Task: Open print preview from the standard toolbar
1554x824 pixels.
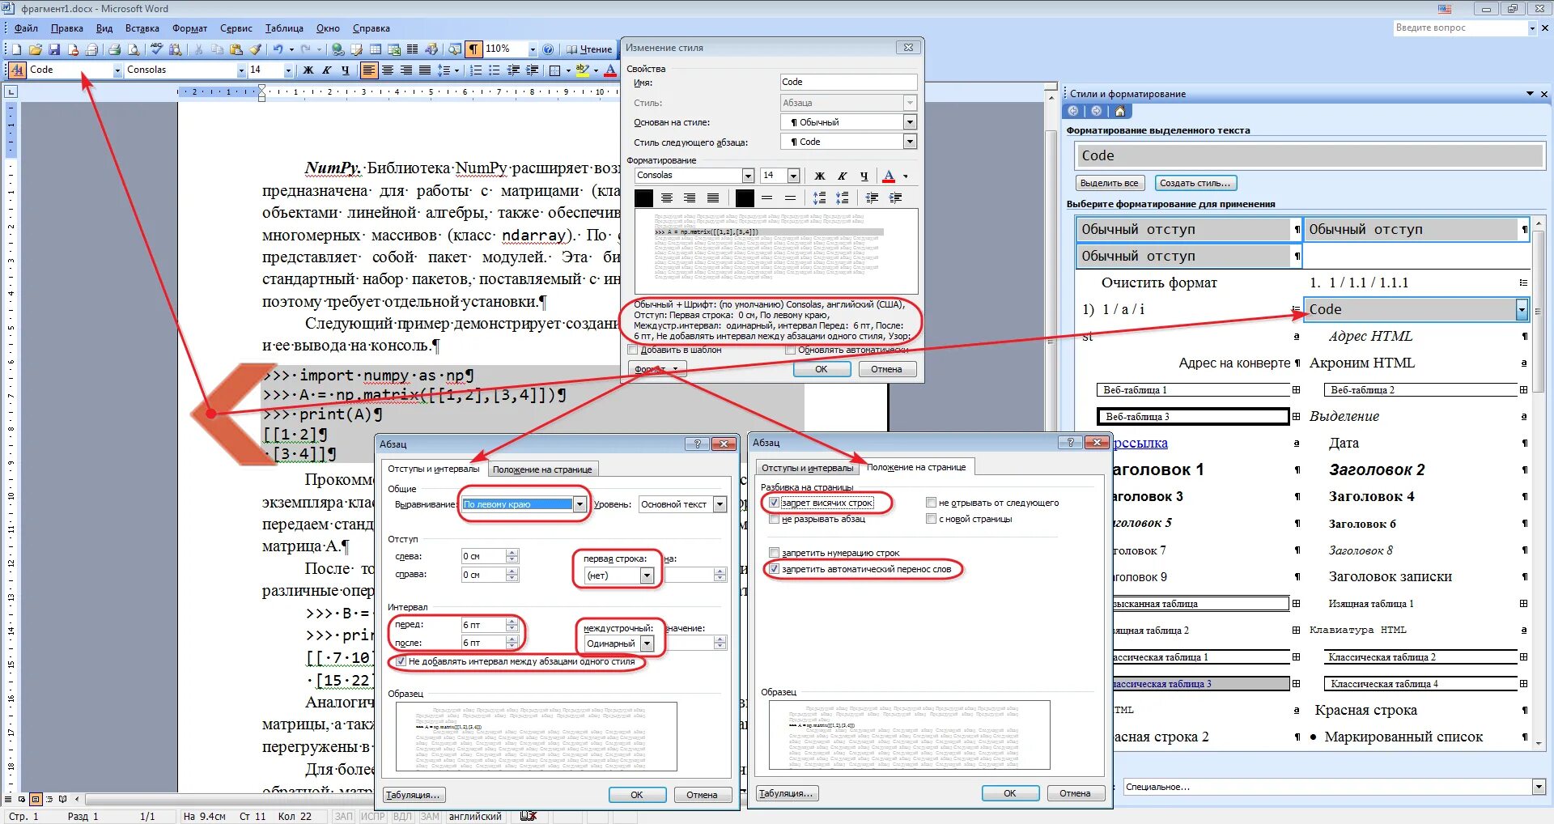Action: pos(134,49)
